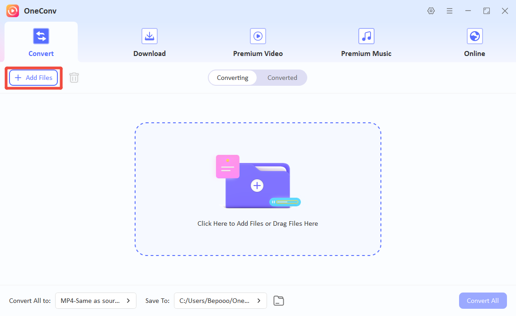Switch to the Converting toggle
Image resolution: width=516 pixels, height=316 pixels.
coord(233,78)
